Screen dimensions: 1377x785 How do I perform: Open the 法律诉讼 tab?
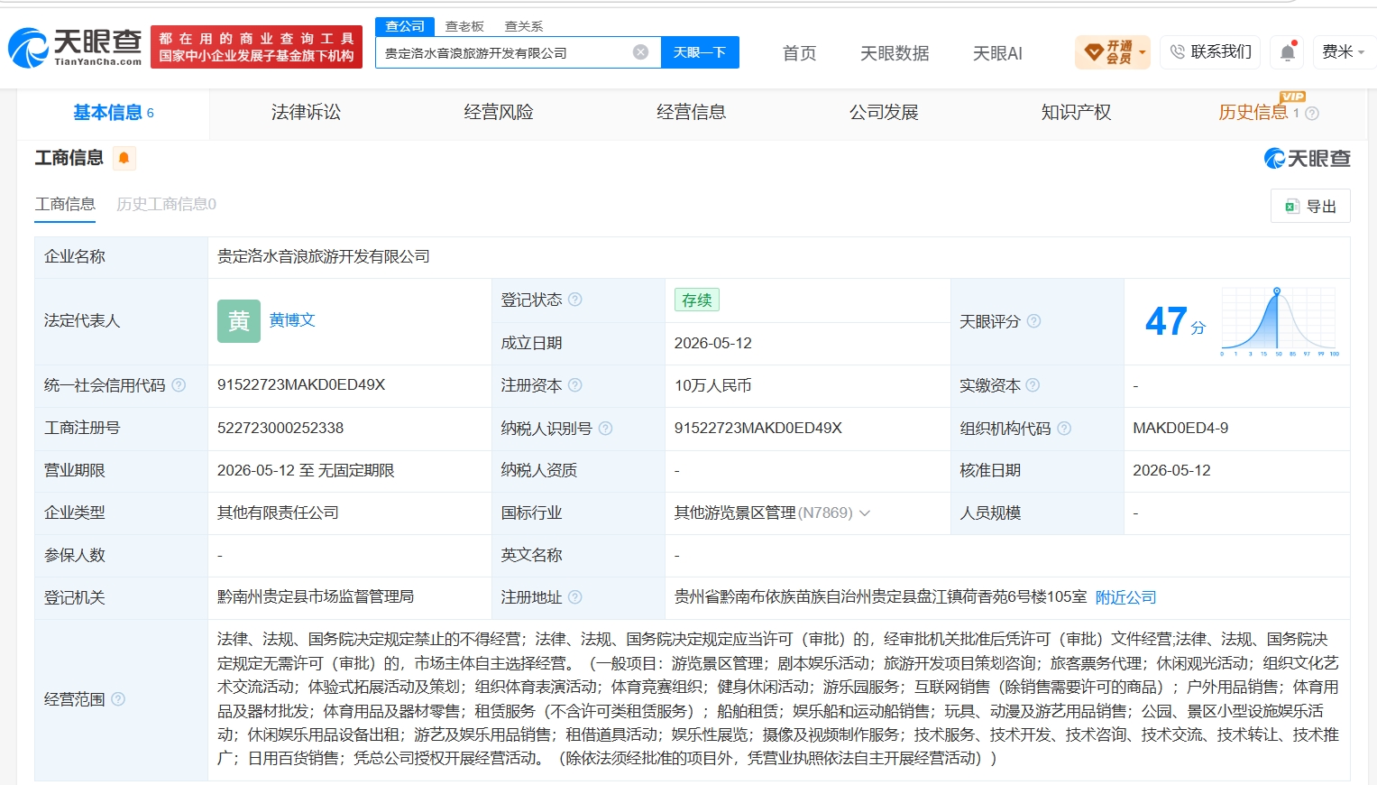click(x=306, y=113)
